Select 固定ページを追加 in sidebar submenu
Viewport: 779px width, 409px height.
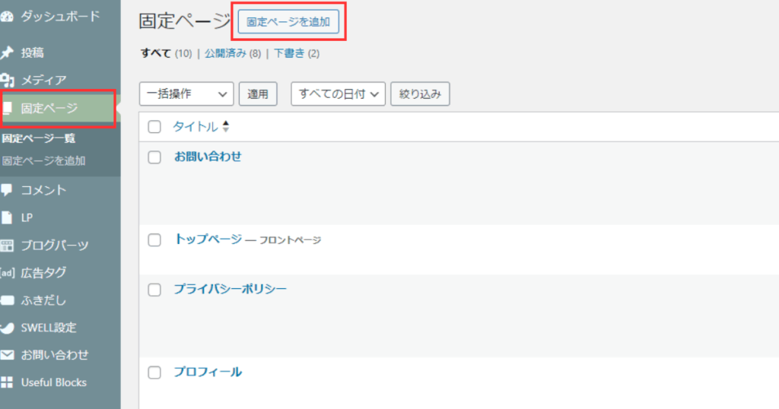point(43,161)
